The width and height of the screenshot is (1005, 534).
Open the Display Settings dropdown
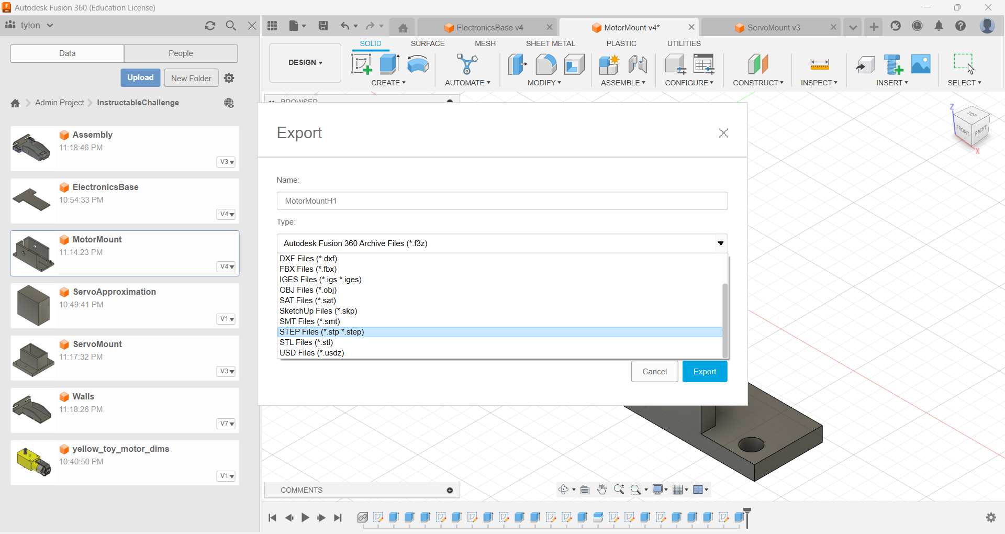coord(660,489)
